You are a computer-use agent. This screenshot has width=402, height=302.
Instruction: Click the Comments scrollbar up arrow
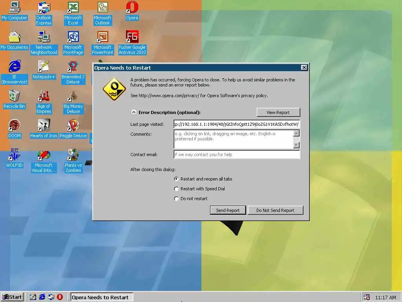point(296,133)
